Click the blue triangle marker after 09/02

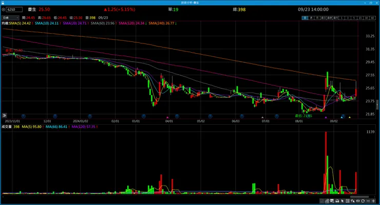[341, 118]
